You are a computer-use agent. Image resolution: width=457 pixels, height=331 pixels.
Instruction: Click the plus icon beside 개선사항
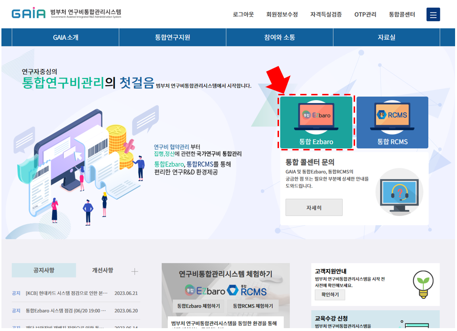coord(134,272)
